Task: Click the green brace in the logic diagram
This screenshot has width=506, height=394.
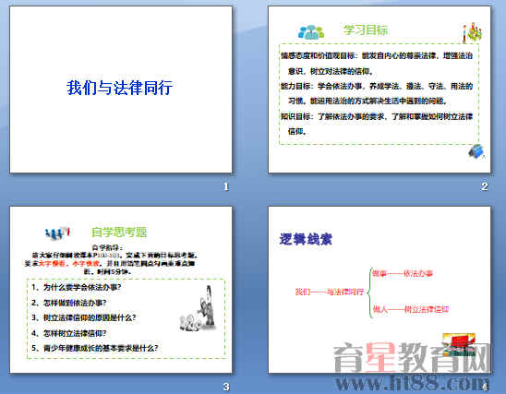Action: (x=370, y=293)
